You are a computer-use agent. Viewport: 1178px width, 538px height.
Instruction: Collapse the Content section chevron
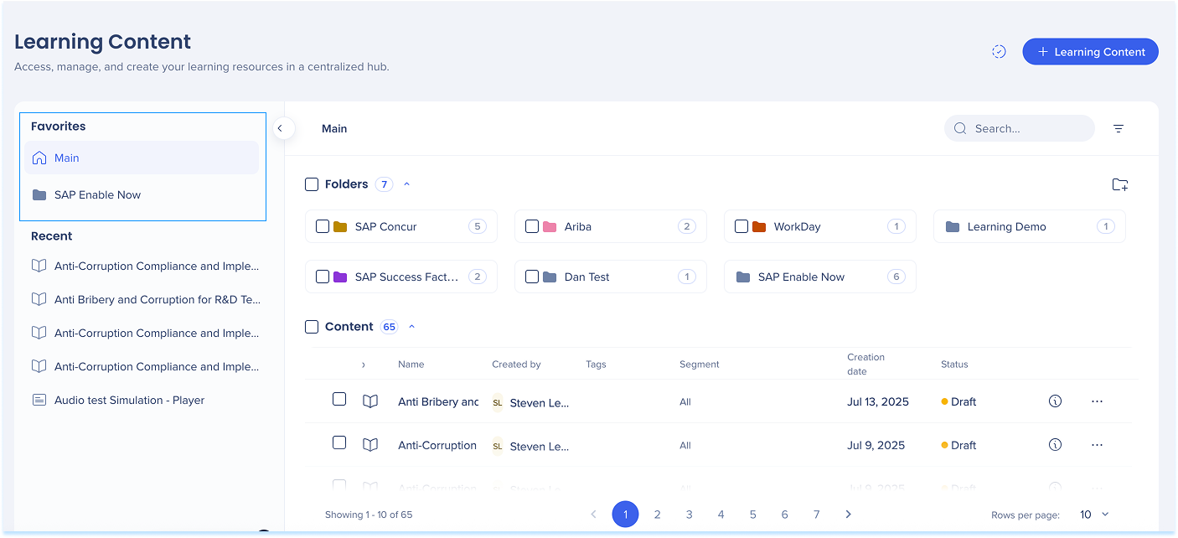[411, 327]
